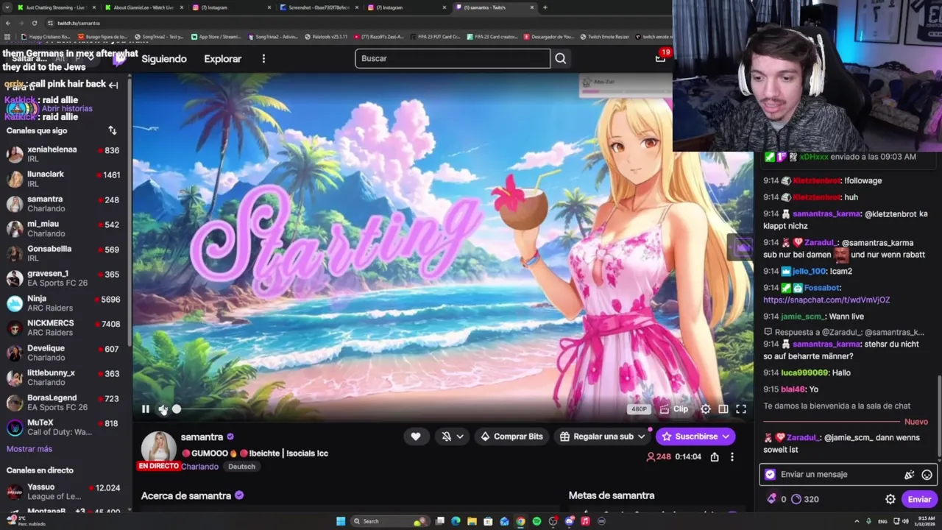The width and height of the screenshot is (942, 530).
Task: Adjust the player volume slider
Action: pos(206,409)
